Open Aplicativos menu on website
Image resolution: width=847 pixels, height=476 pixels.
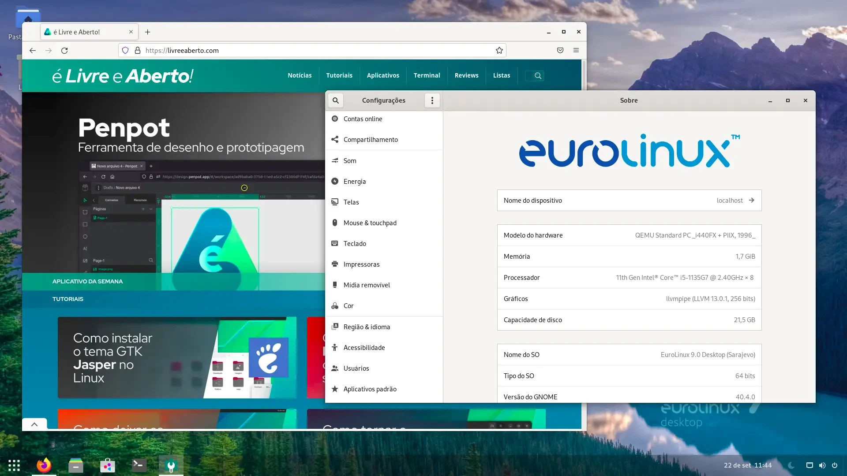(383, 75)
